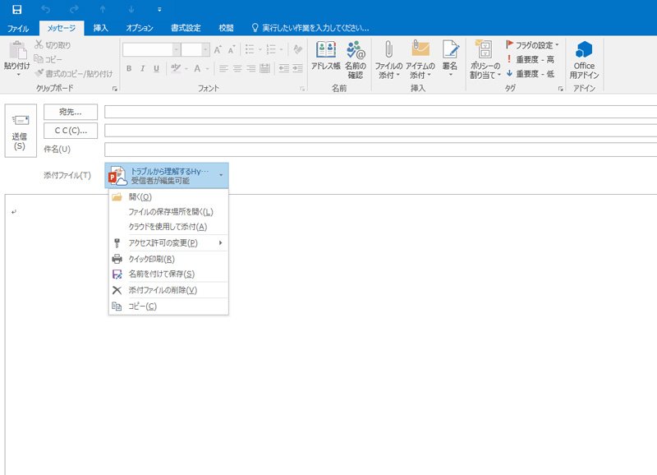Choose 開く(O) from the attachment menu
The image size is (657, 475).
(x=168, y=196)
